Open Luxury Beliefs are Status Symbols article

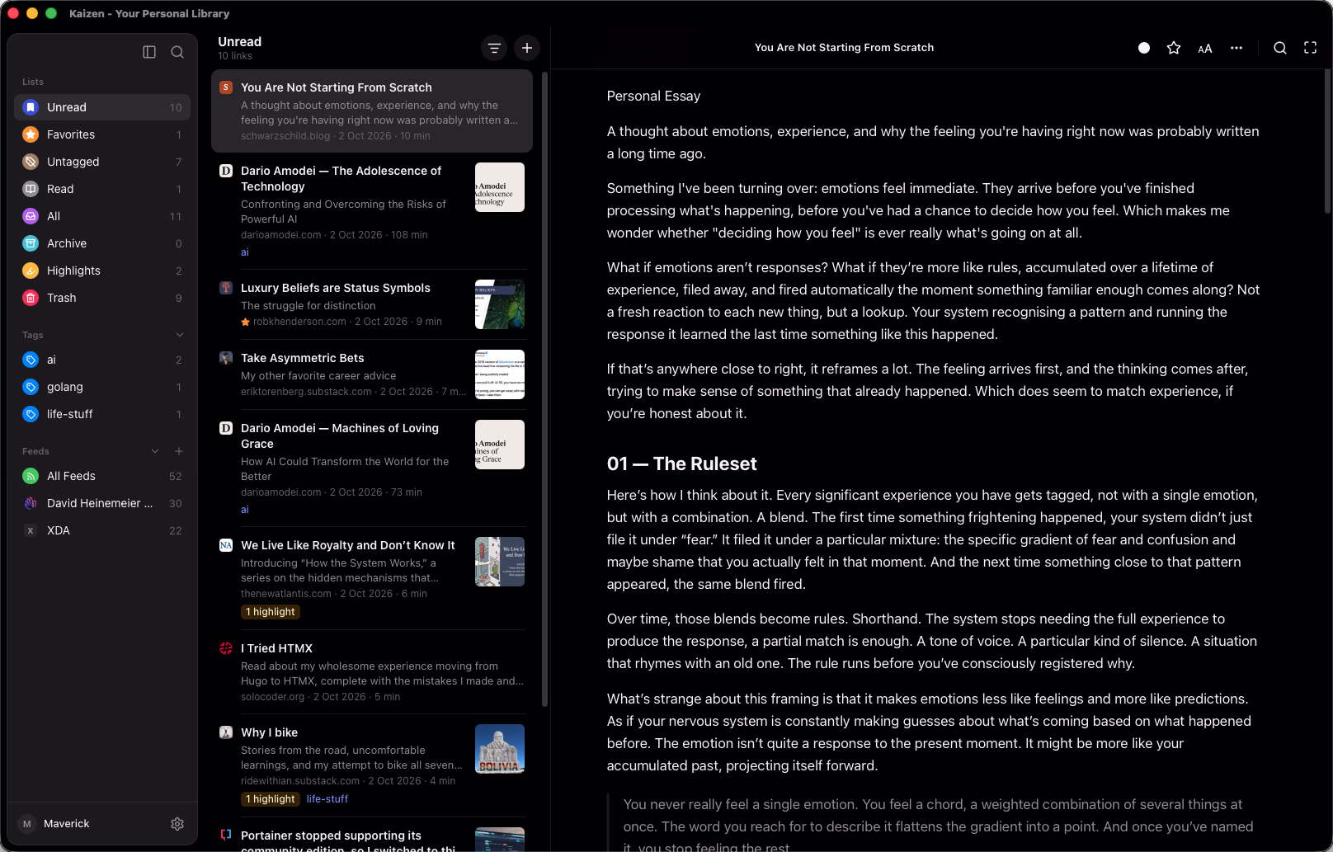(371, 304)
